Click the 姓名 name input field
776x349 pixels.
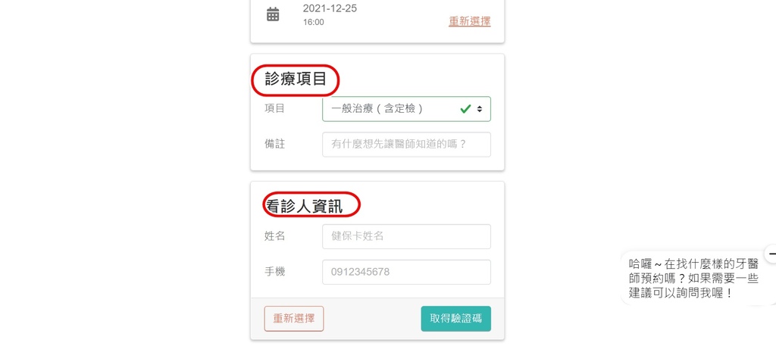pyautogui.click(x=406, y=236)
